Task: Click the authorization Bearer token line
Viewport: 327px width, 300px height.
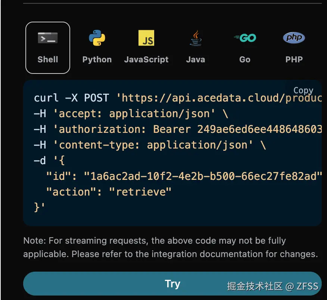Action: (x=178, y=129)
